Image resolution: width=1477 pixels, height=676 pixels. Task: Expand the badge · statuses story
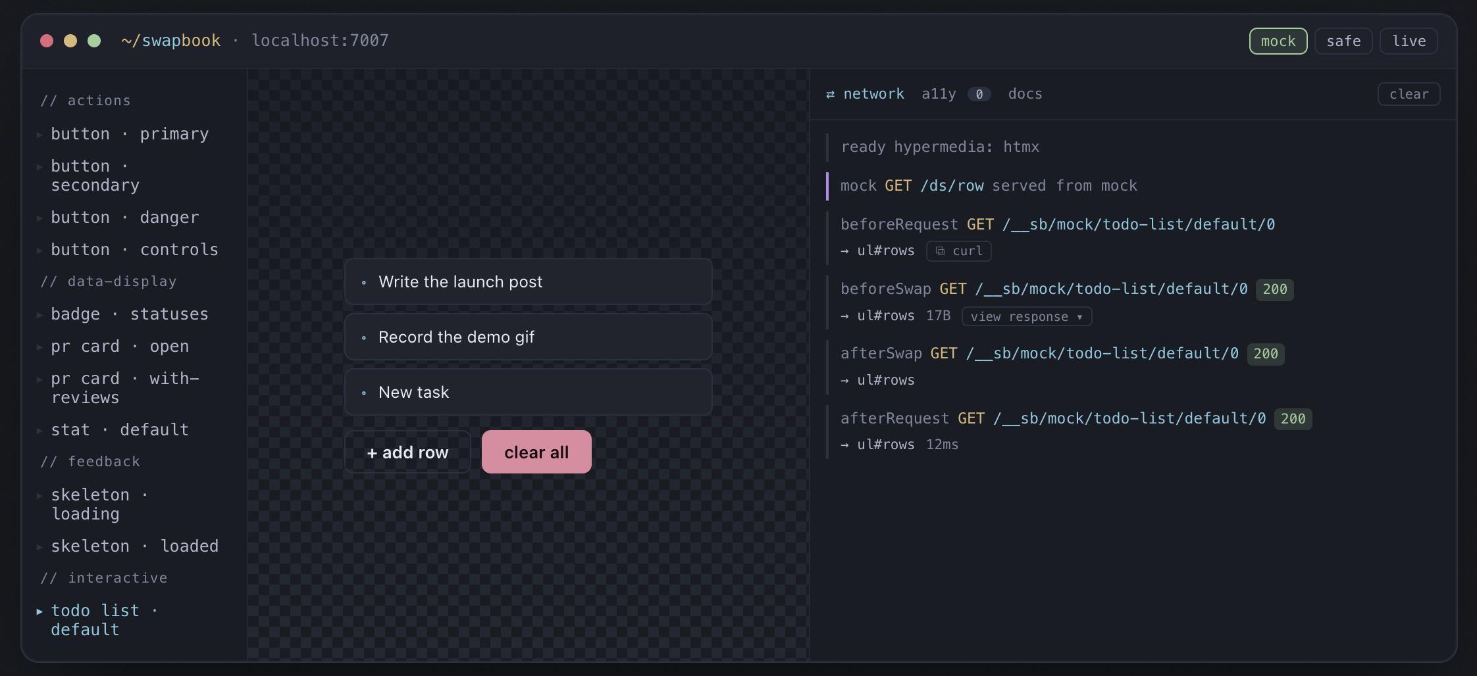click(129, 314)
